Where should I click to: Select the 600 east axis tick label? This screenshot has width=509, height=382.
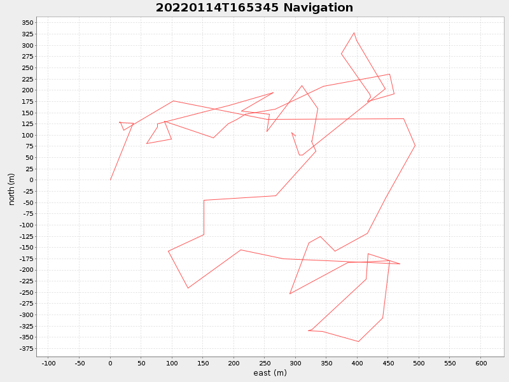[x=481, y=363]
